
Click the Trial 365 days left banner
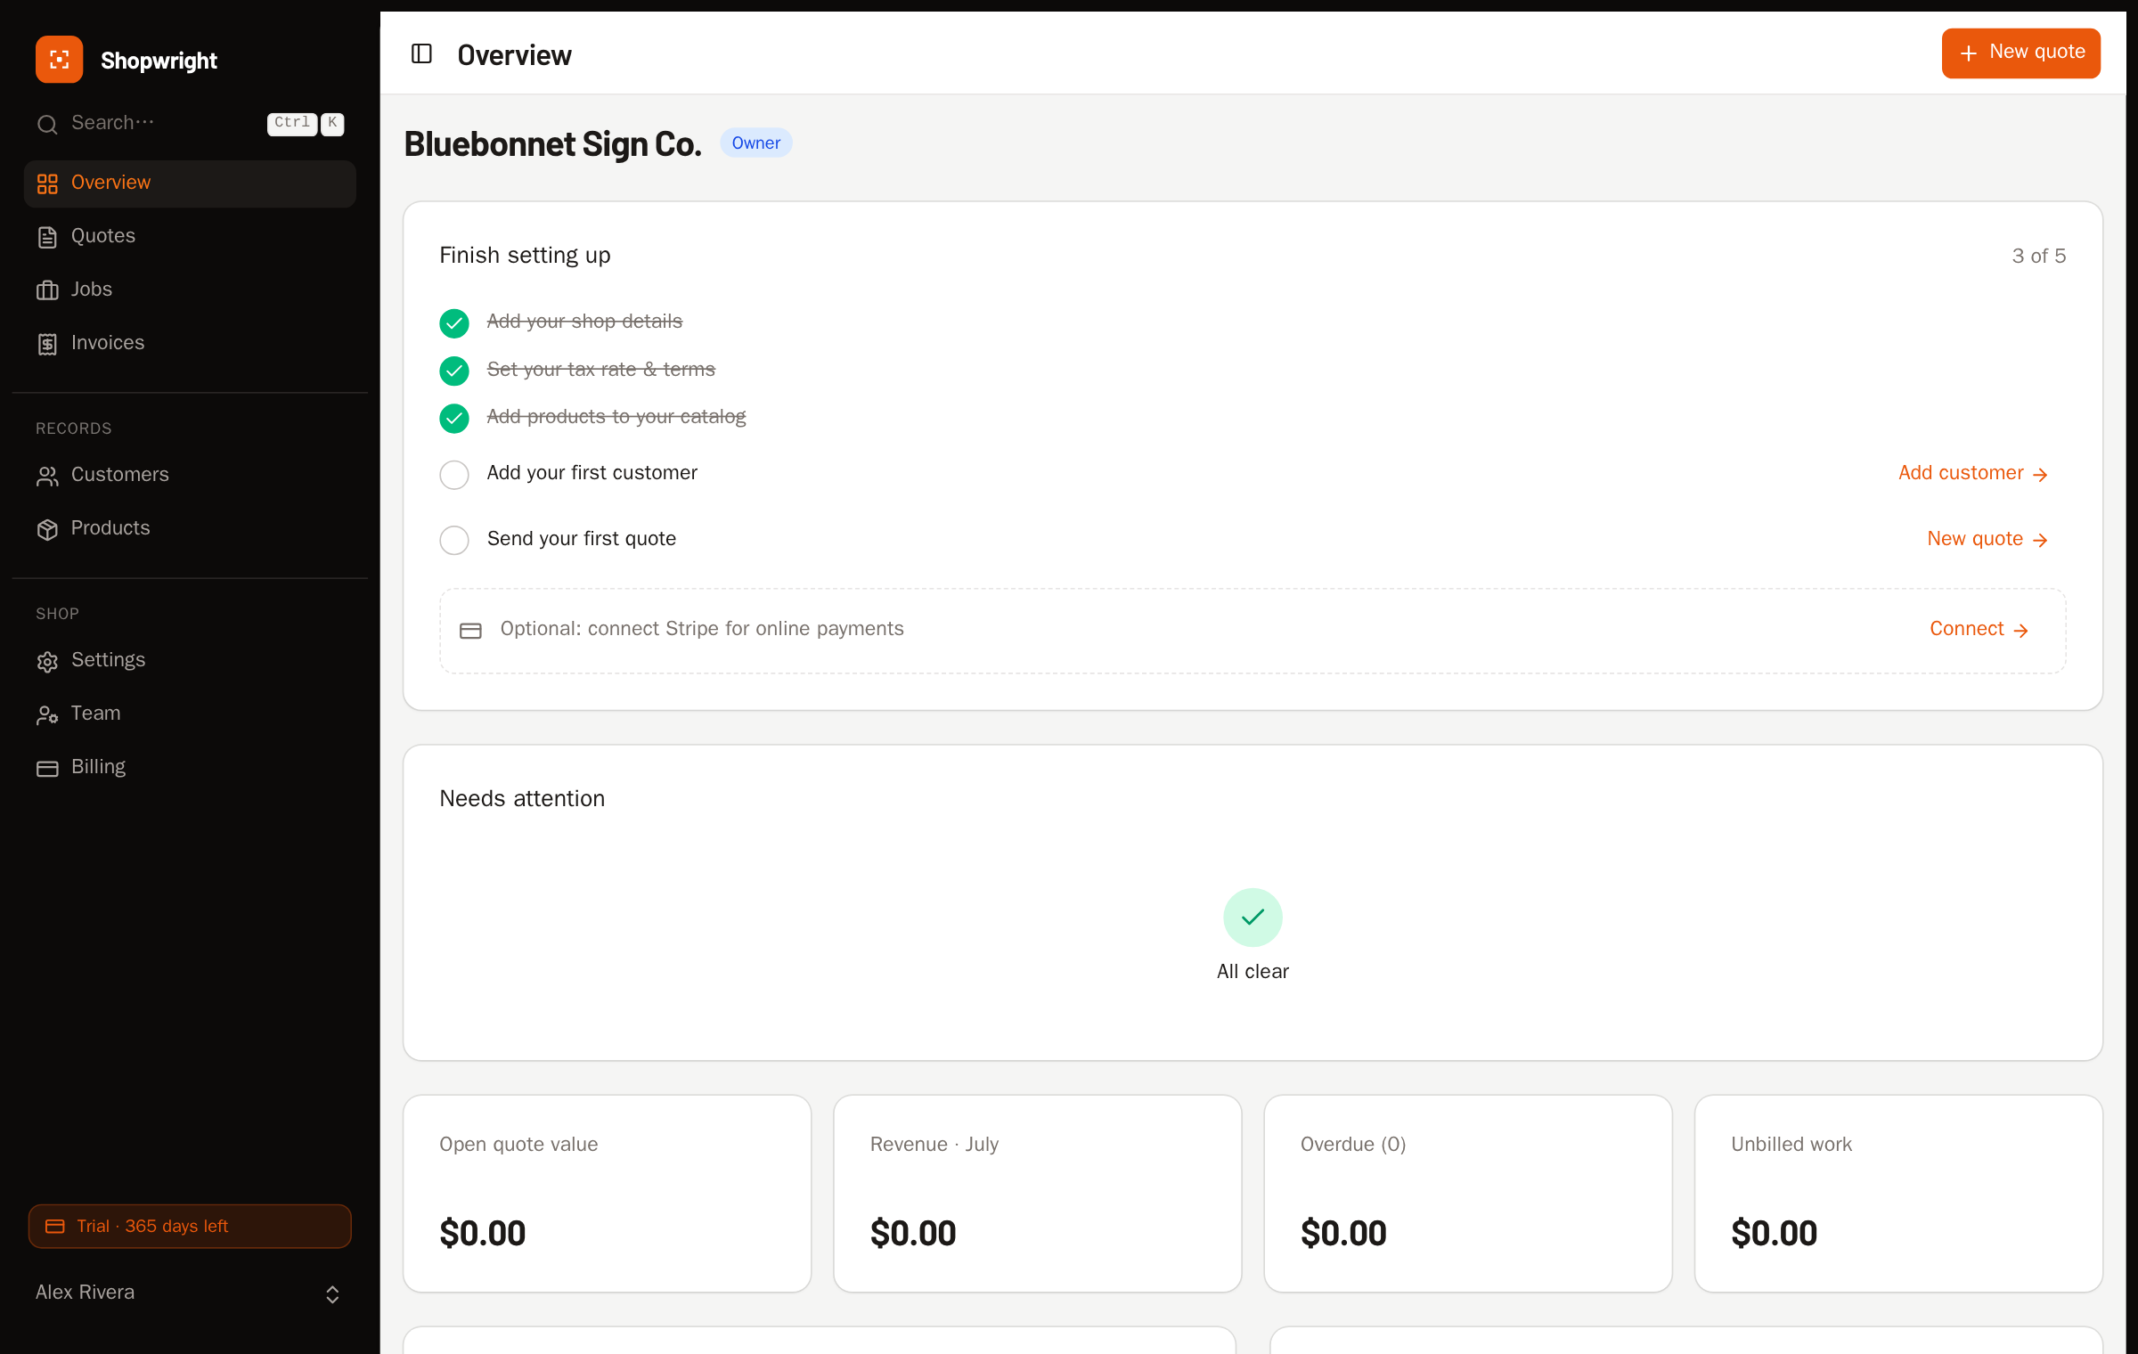(x=190, y=1227)
